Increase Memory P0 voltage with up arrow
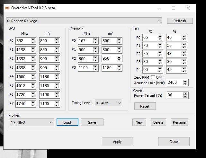This screenshot has width=206, height=158. 119,39
